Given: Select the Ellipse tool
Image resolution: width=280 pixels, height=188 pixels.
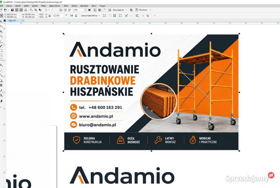Looking at the screenshot, I should click(x=1, y=55).
